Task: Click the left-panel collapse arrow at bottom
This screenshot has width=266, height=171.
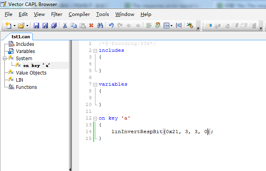Action: pyautogui.click(x=70, y=169)
